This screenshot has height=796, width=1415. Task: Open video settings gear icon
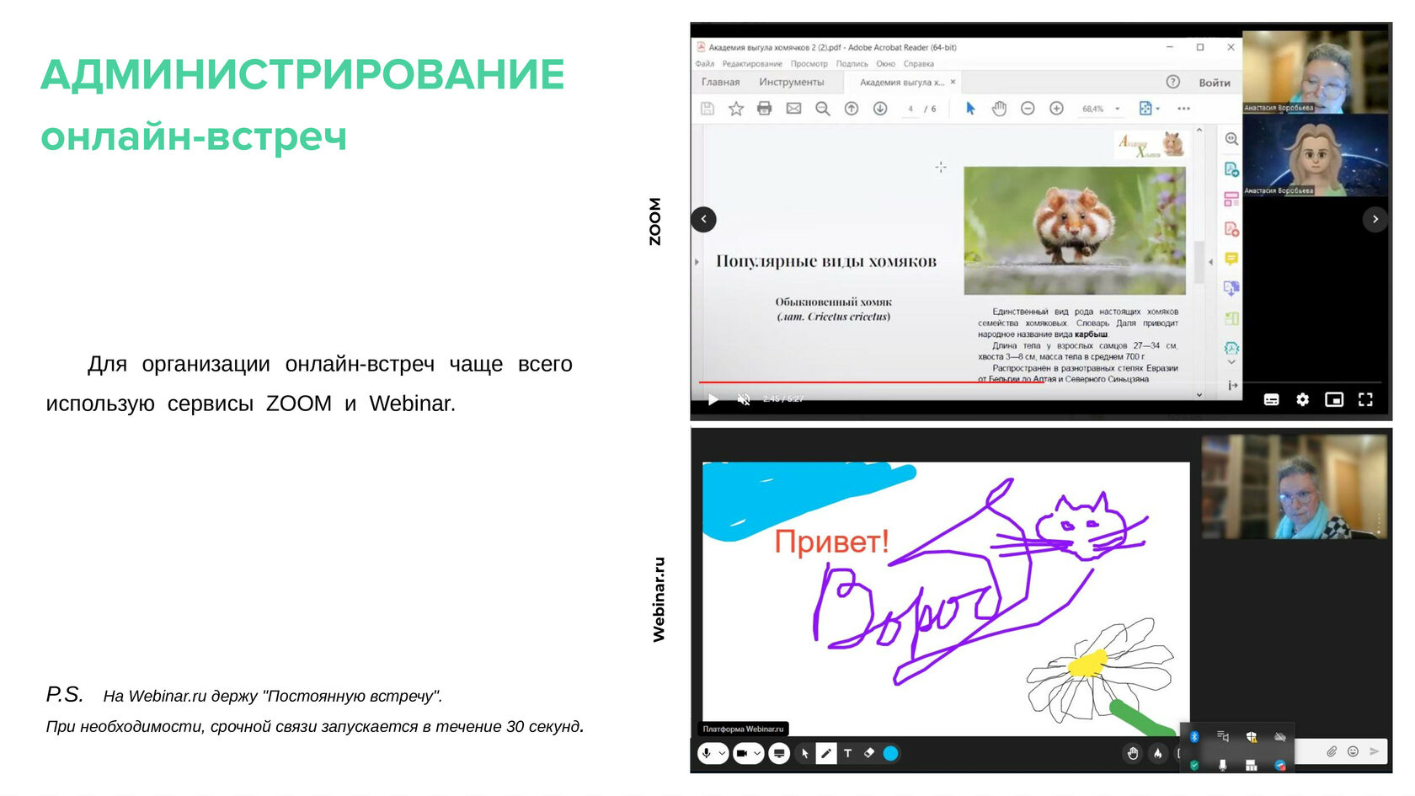coord(1302,399)
